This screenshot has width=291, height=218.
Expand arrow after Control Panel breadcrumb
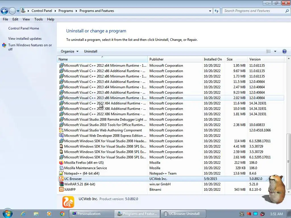tap(55, 11)
